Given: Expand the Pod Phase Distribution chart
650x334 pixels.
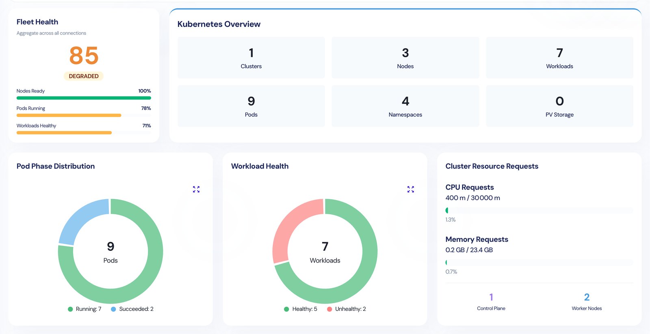Looking at the screenshot, I should click(x=196, y=189).
